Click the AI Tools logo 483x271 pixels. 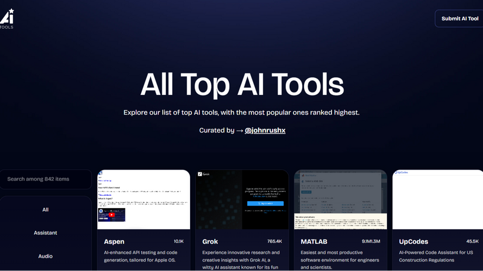tap(7, 19)
